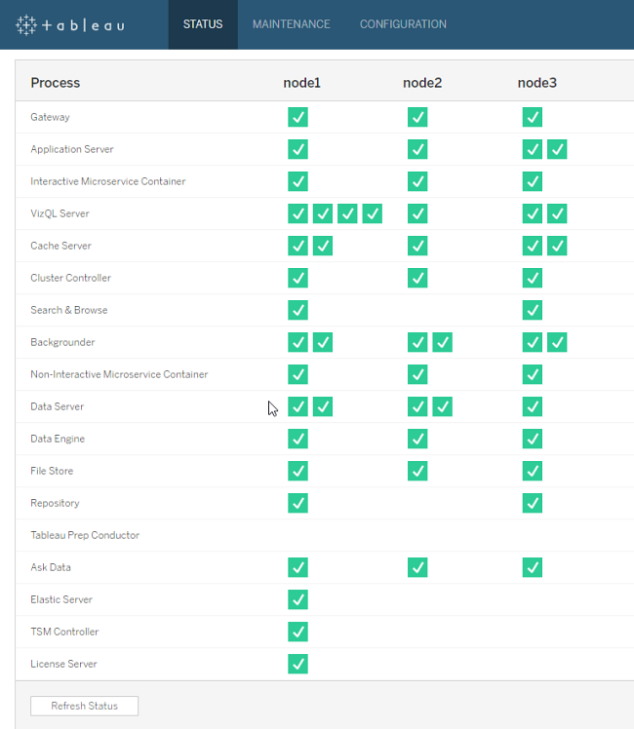Click the Process column header
Screen dimensions: 634x729
point(56,83)
